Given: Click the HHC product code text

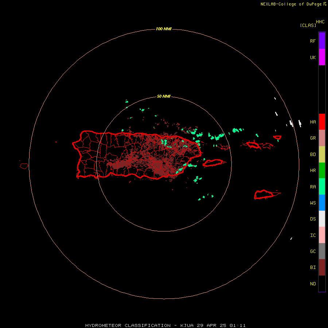Looking at the screenshot, I should pos(320,22).
